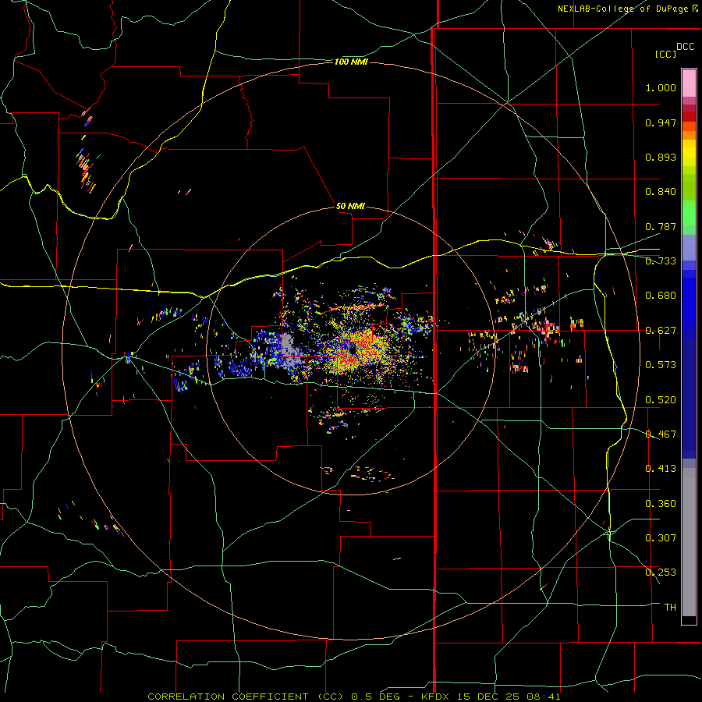Screen dimensions: 702x702
Task: Select the 0.840 scale value
Action: (661, 192)
